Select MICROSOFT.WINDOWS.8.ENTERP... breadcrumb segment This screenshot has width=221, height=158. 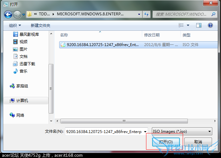coord(90,14)
